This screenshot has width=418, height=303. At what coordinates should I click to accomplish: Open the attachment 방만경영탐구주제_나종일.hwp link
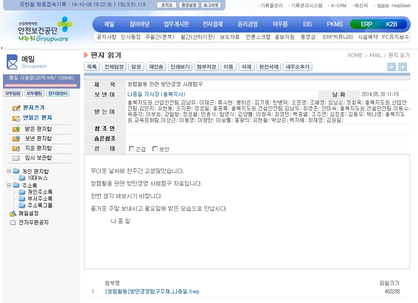pos(152,292)
